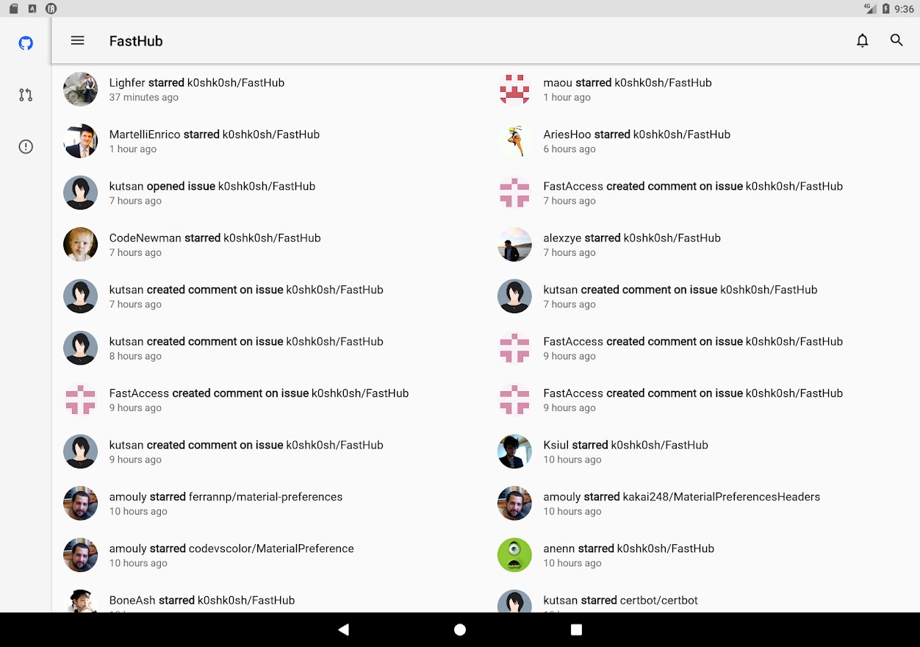Viewport: 920px width, 647px height.
Task: Open Lighfer's avatar picture
Action: click(81, 89)
